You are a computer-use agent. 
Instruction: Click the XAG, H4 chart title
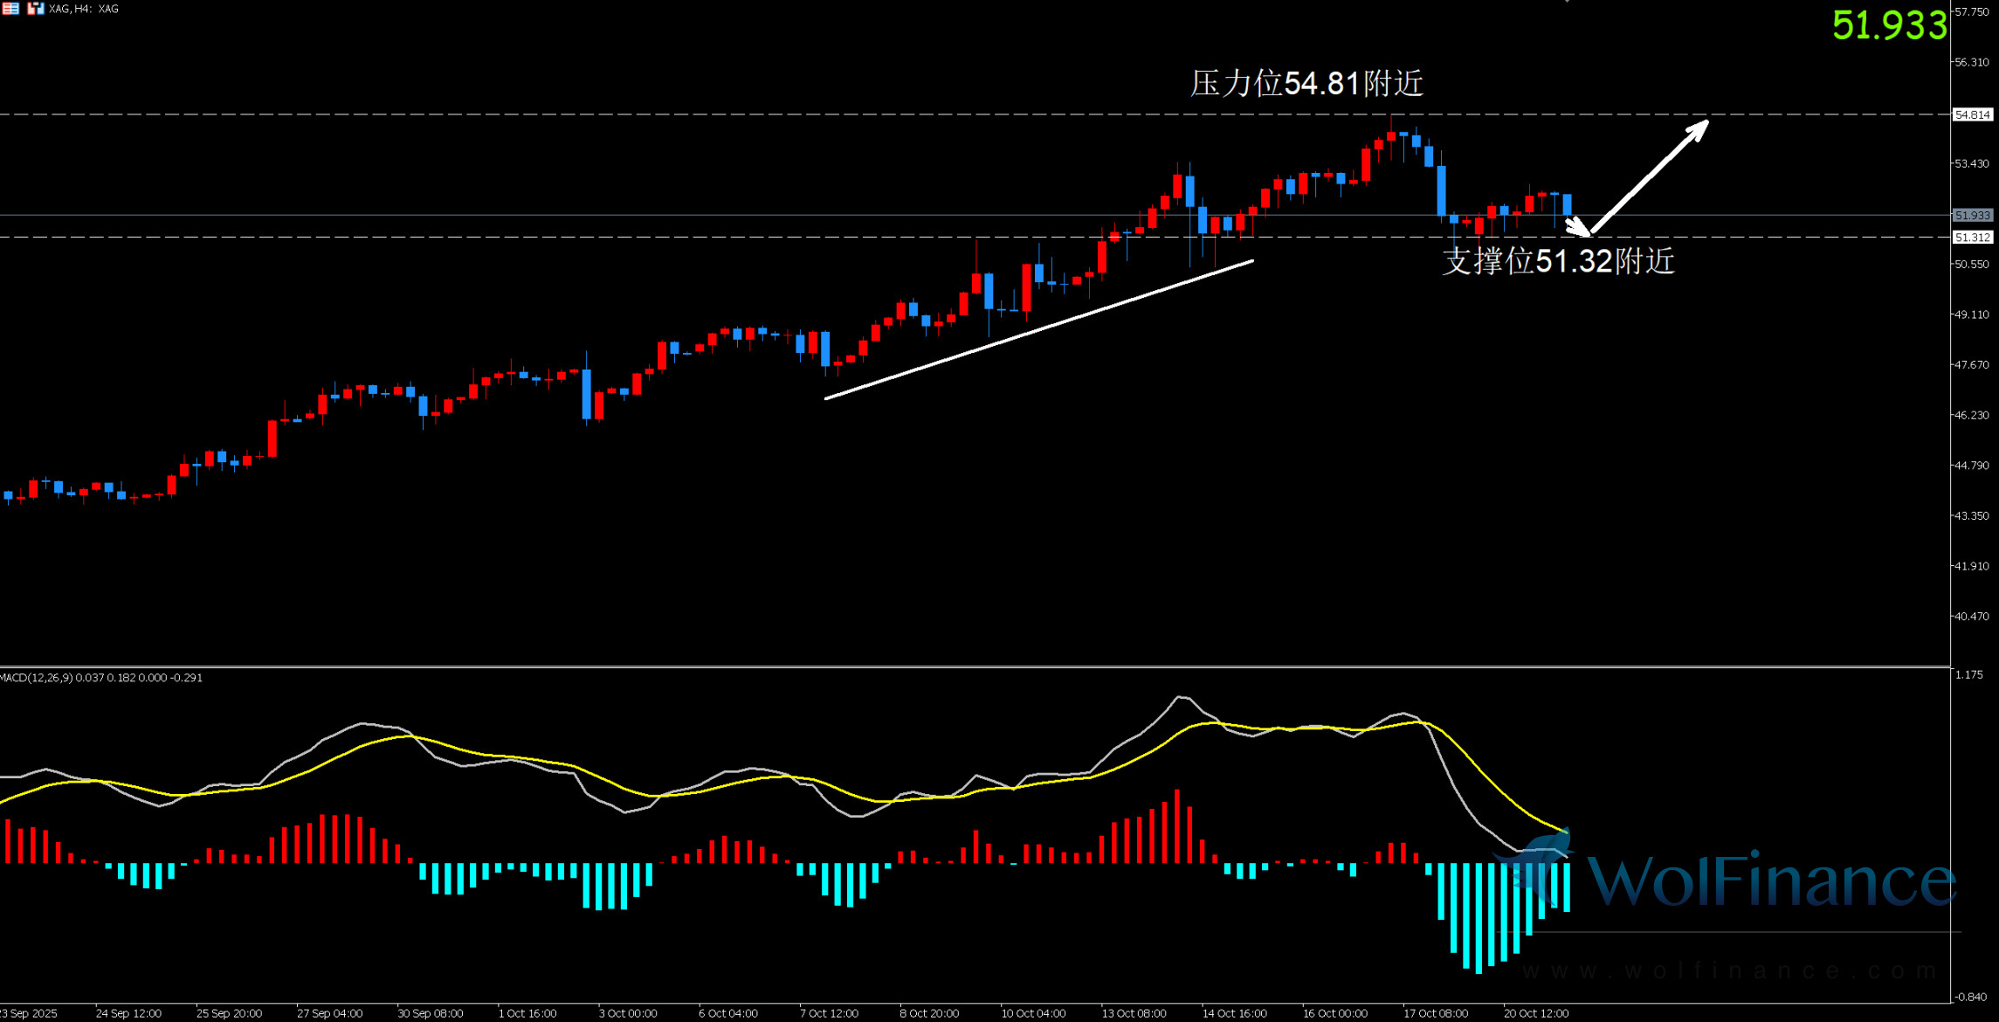click(x=84, y=9)
